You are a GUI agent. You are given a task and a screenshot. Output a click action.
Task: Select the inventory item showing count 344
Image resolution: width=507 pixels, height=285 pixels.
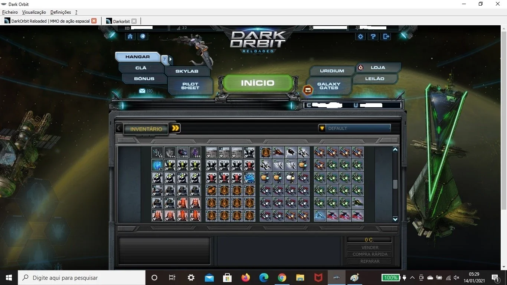tap(170, 153)
